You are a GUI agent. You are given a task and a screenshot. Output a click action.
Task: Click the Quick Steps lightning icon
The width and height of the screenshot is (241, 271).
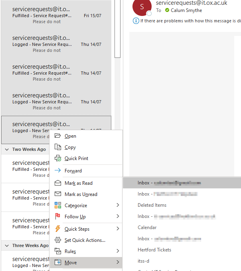click(x=57, y=229)
